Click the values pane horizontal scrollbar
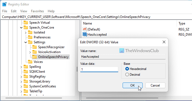This screenshot has height=101, width=192. [122, 98]
